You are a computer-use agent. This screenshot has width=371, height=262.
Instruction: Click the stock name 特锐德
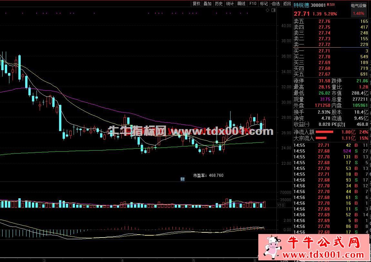pos(302,5)
